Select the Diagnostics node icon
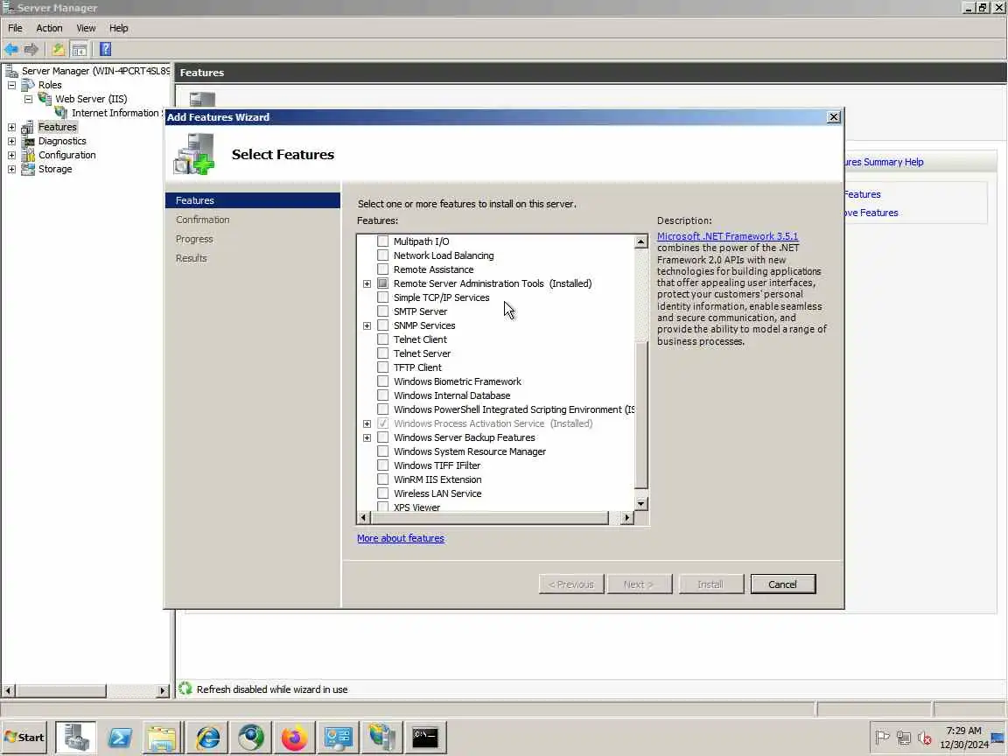The image size is (1008, 756). click(x=28, y=142)
